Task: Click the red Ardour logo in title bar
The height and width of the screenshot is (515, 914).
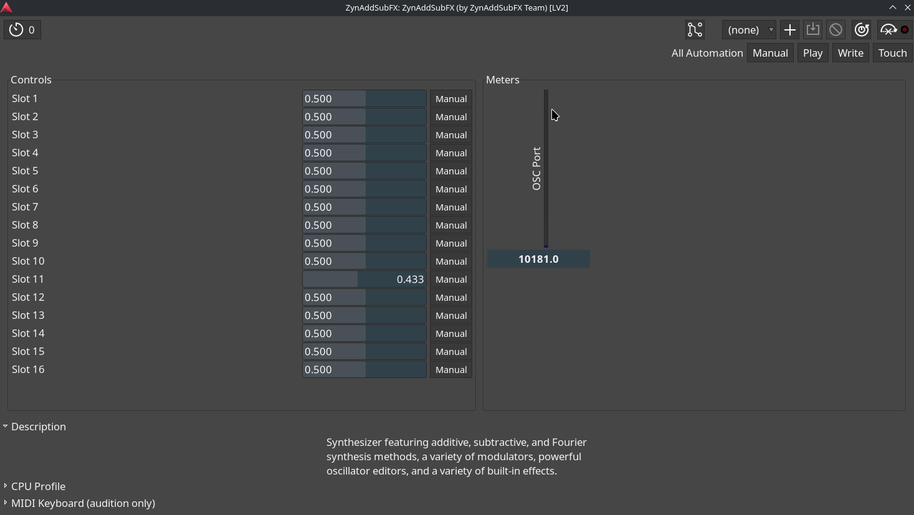Action: (7, 7)
